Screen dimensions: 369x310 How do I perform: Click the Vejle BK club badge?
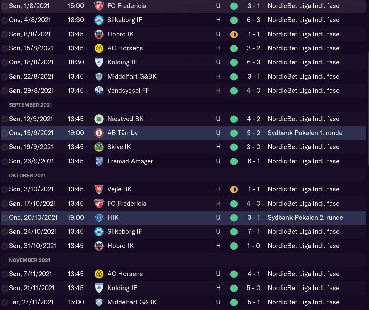[99, 189]
